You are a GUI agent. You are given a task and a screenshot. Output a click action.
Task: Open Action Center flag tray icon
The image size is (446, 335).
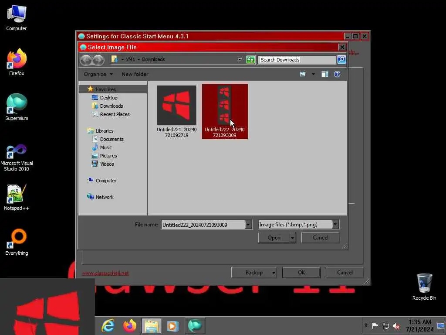(x=375, y=325)
